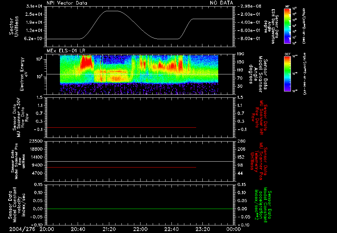The height and width of the screenshot is (233, 337).
Task: Click the "NPI Vector Data" panel title
Action: [67, 3]
